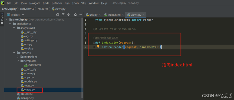Open the Code menu
This screenshot has width=234, height=100.
pos(46,3)
